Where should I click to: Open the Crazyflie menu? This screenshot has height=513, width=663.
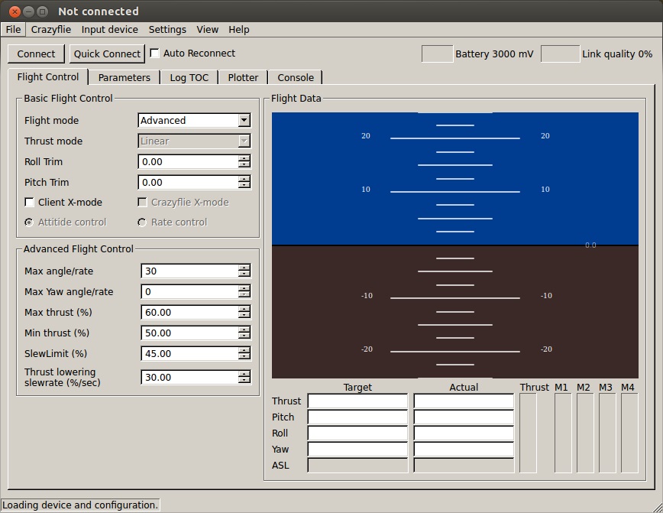[50, 30]
